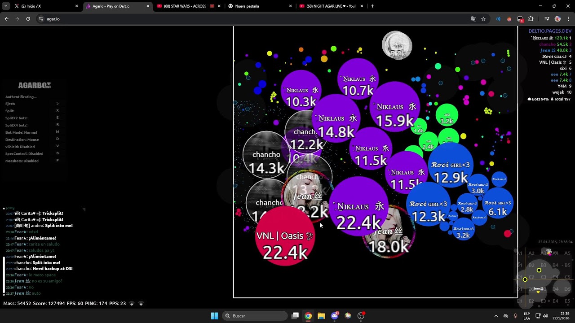The width and height of the screenshot is (575, 323).
Task: Click chat message 'Need backup at D3!'
Action: click(x=52, y=269)
